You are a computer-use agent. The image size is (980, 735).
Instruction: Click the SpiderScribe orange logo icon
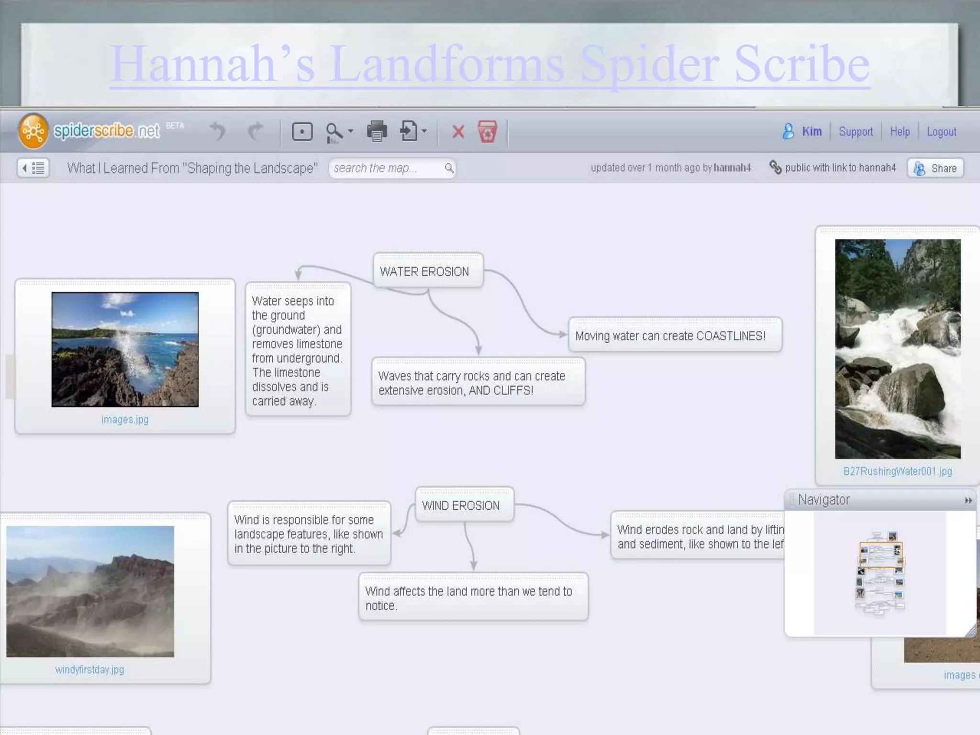(33, 131)
